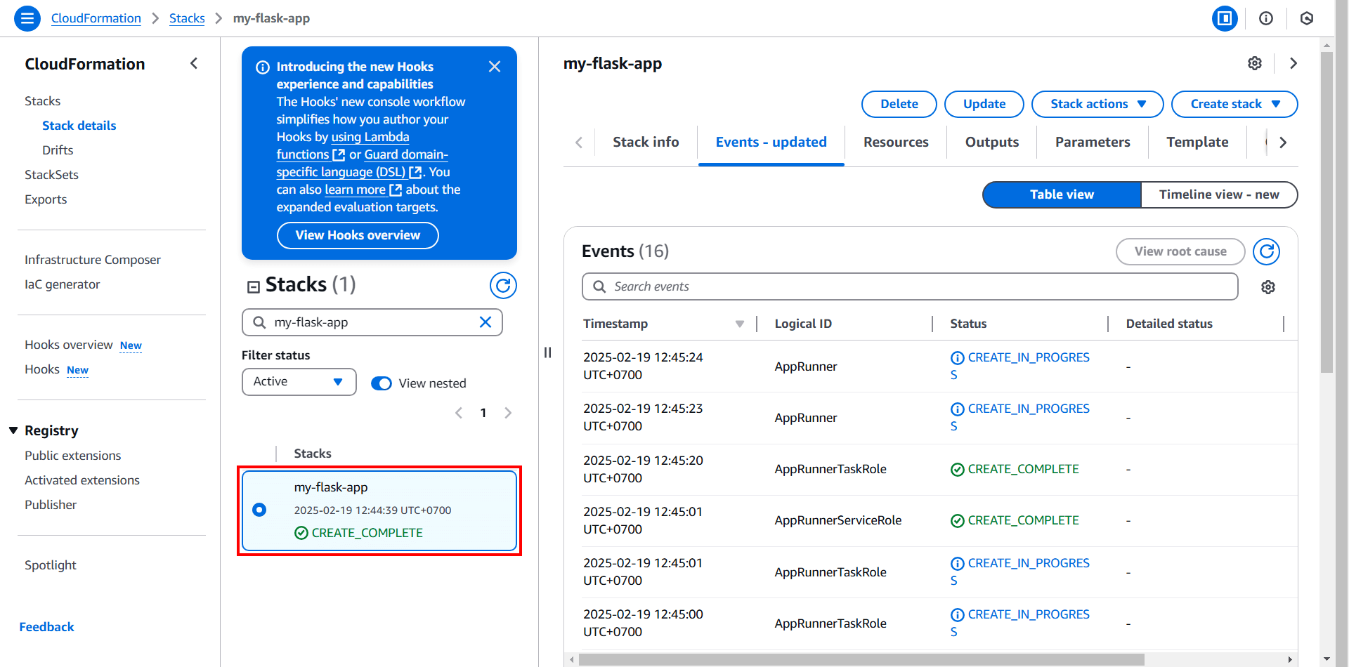Switch to Table view
Screen dimensions: 1349x667
1062,194
